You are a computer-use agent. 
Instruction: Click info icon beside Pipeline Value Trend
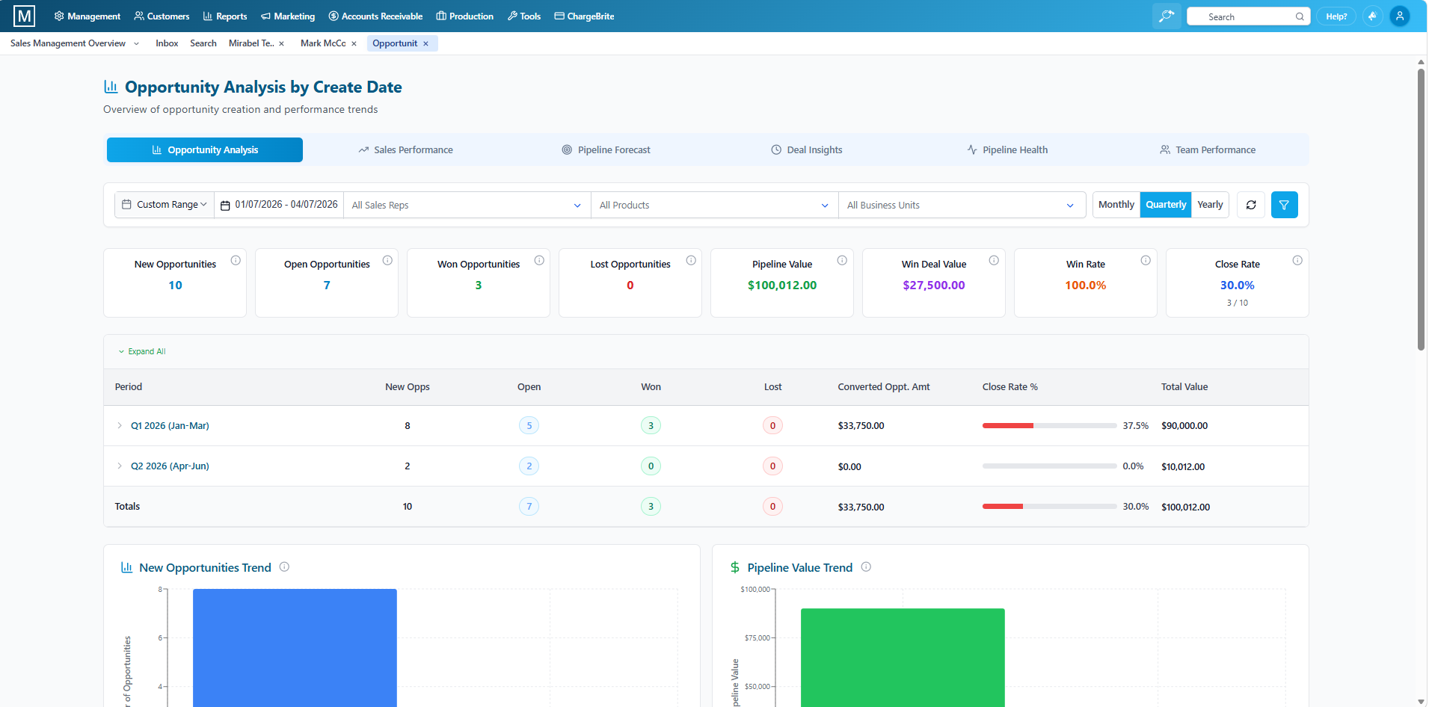click(866, 566)
